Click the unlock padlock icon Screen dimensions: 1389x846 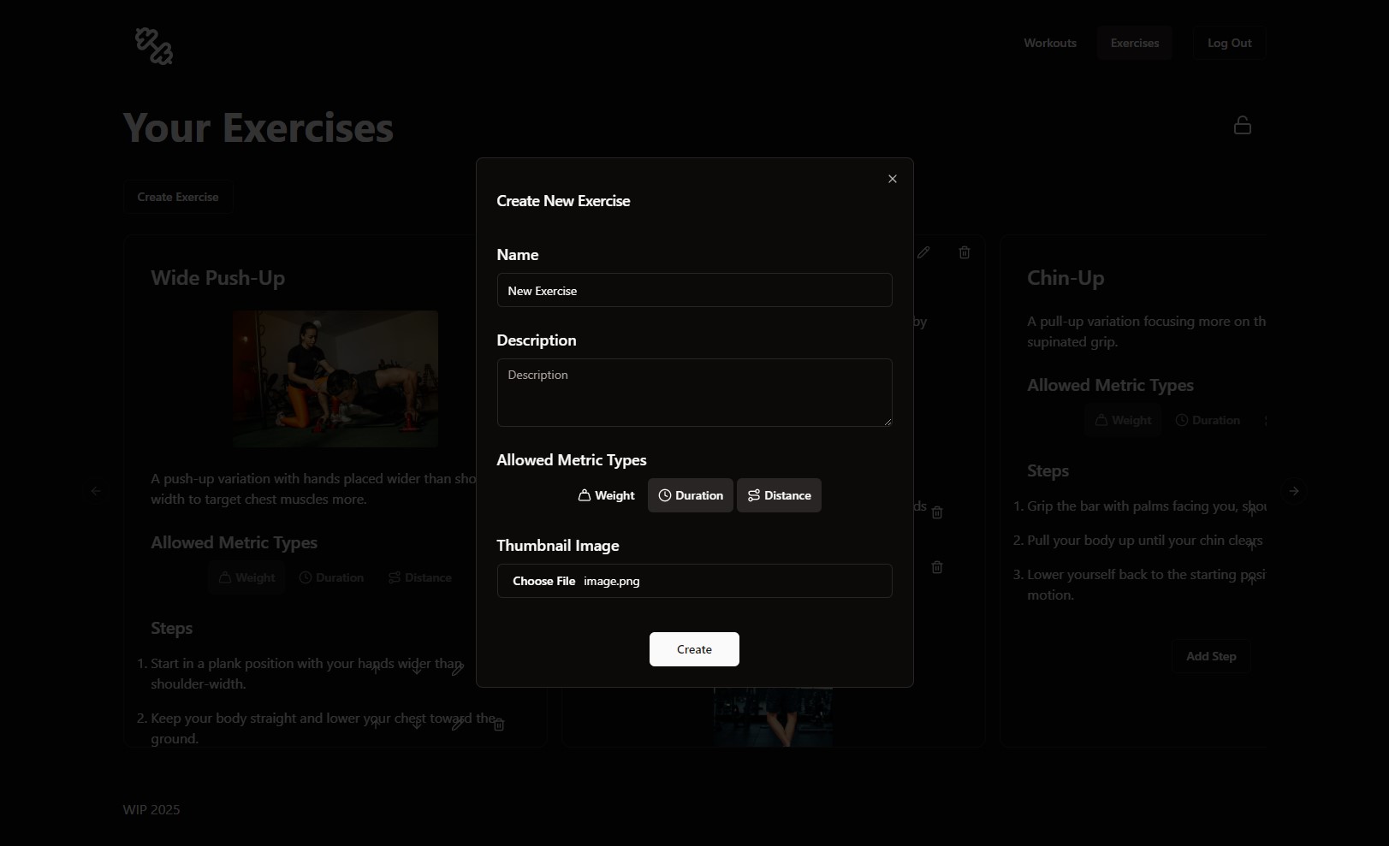(1243, 126)
